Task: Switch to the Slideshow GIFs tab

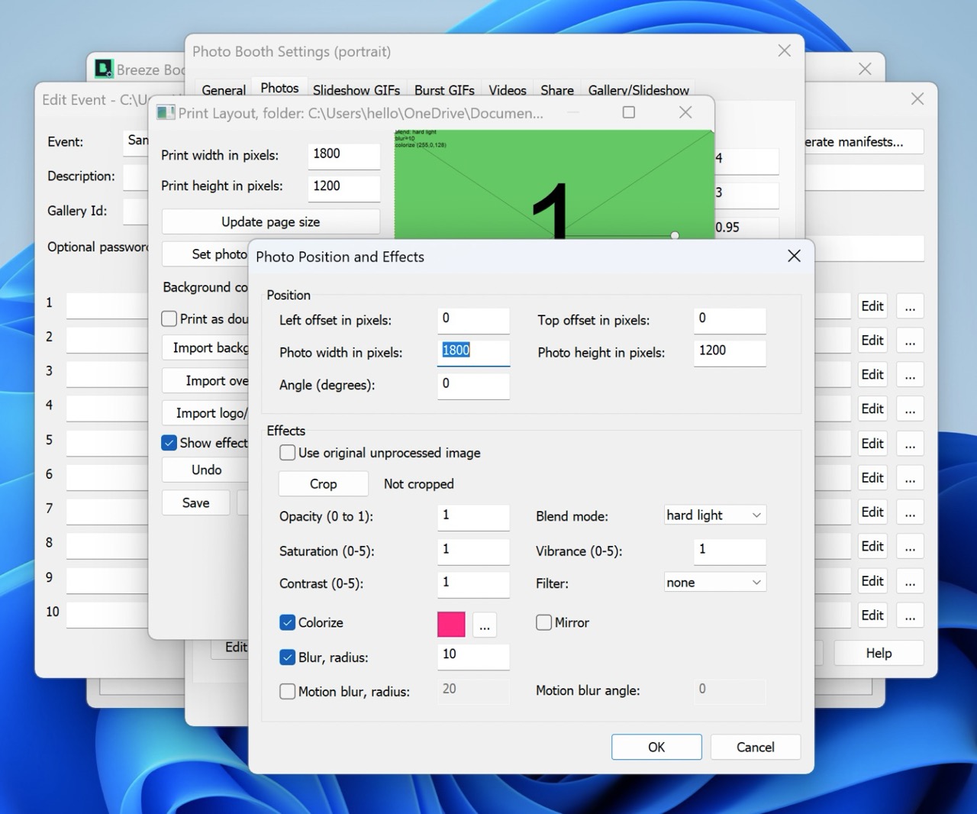Action: (356, 90)
